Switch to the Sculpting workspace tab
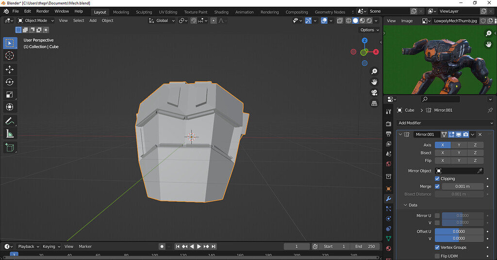Screen dimensions: 497x260 pyautogui.click(x=144, y=12)
